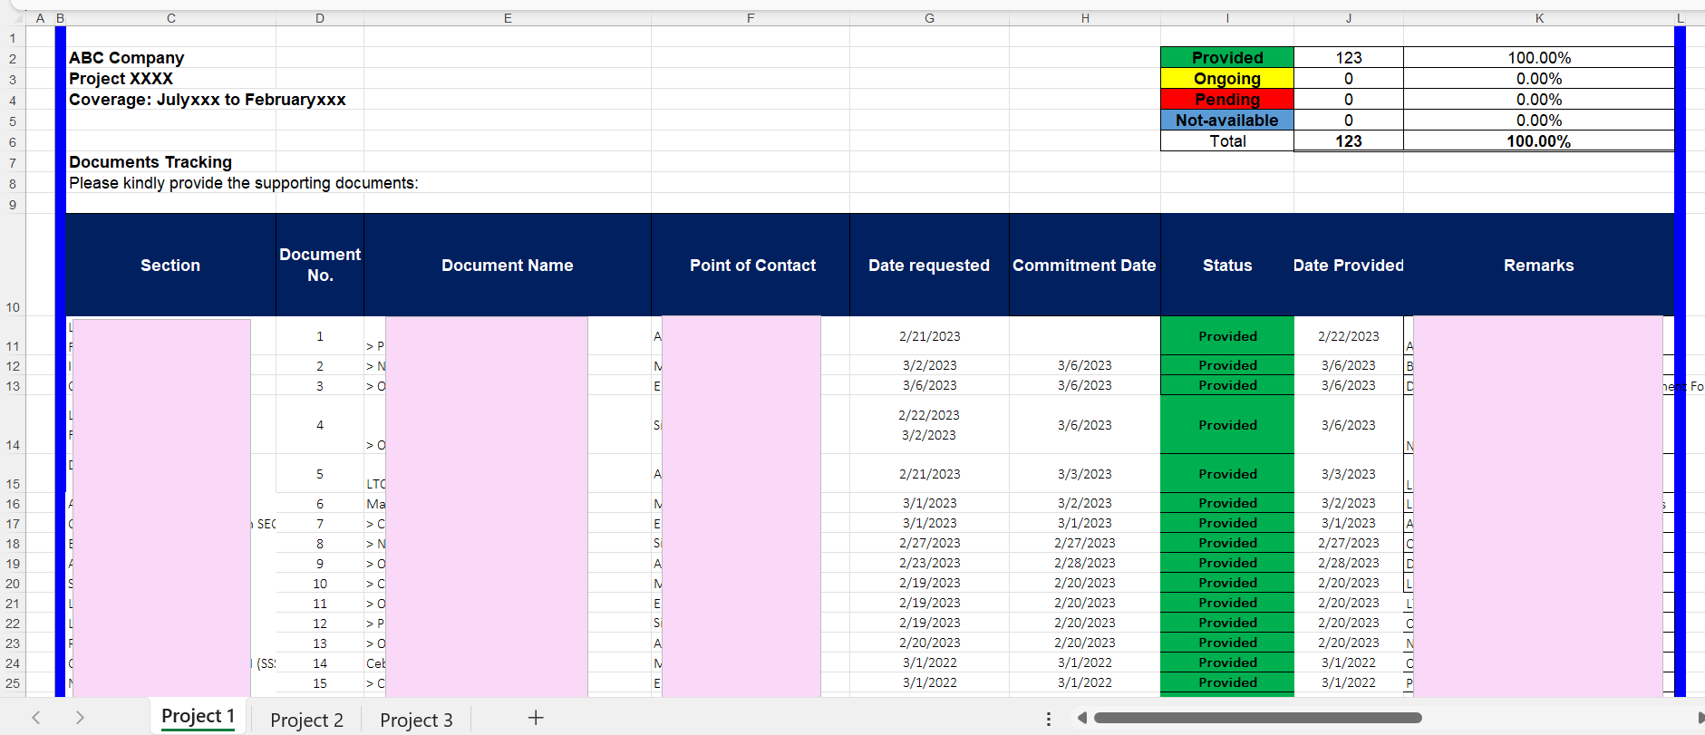Viewport: 1705px width, 735px height.
Task: Select Commitment Date 3/3/2023 for document 5
Action: coord(1085,473)
